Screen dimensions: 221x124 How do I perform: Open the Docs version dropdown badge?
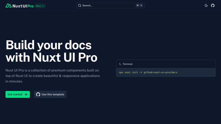pyautogui.click(x=40, y=6)
